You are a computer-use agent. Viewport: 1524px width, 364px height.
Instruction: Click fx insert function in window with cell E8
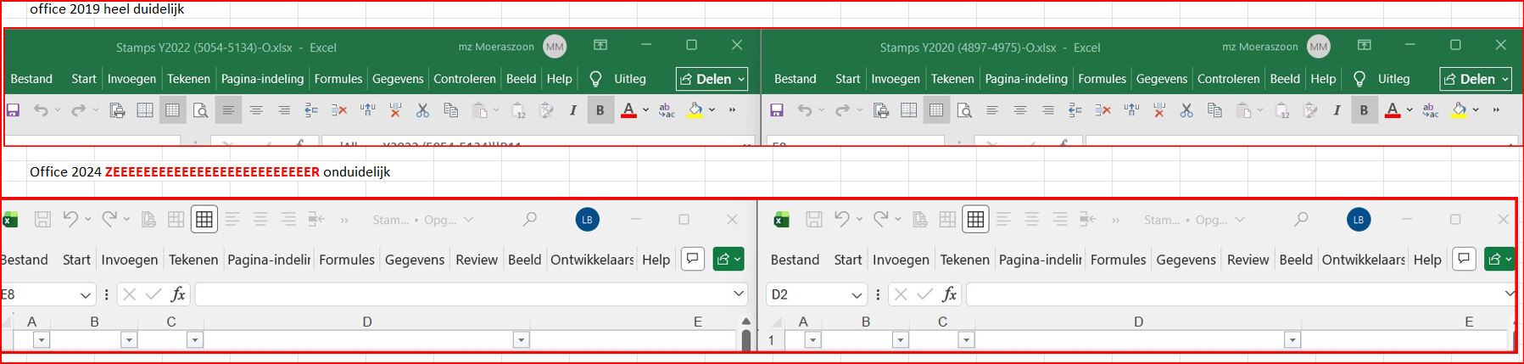pyautogui.click(x=178, y=294)
